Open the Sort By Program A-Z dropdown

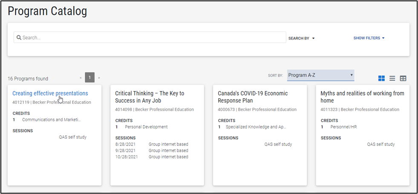pyautogui.click(x=320, y=75)
